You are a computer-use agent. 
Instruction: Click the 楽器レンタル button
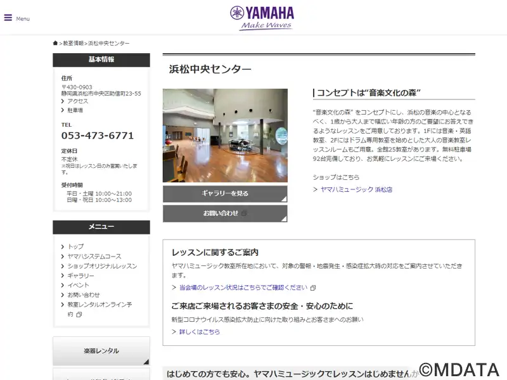pyautogui.click(x=101, y=351)
